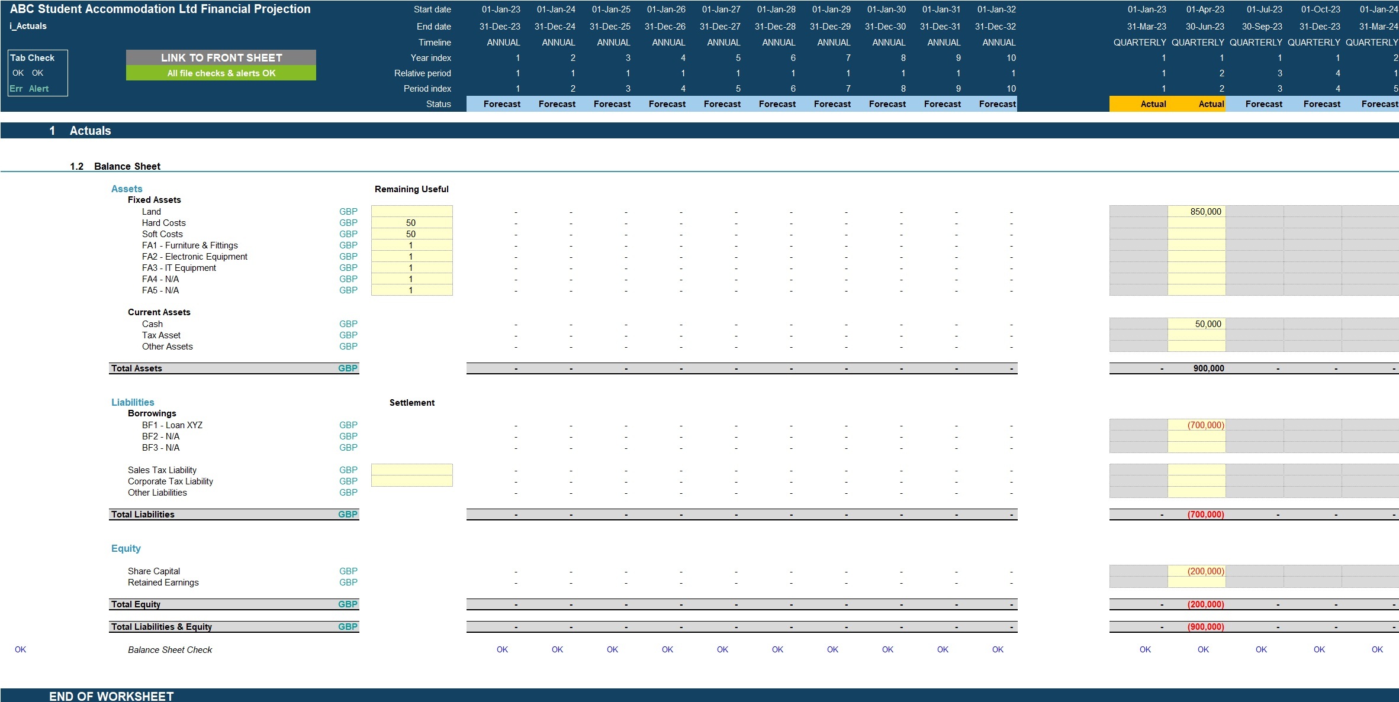Click the Forecast status under 01-Jan-23 annual
This screenshot has width=1399, height=702.
(x=494, y=103)
